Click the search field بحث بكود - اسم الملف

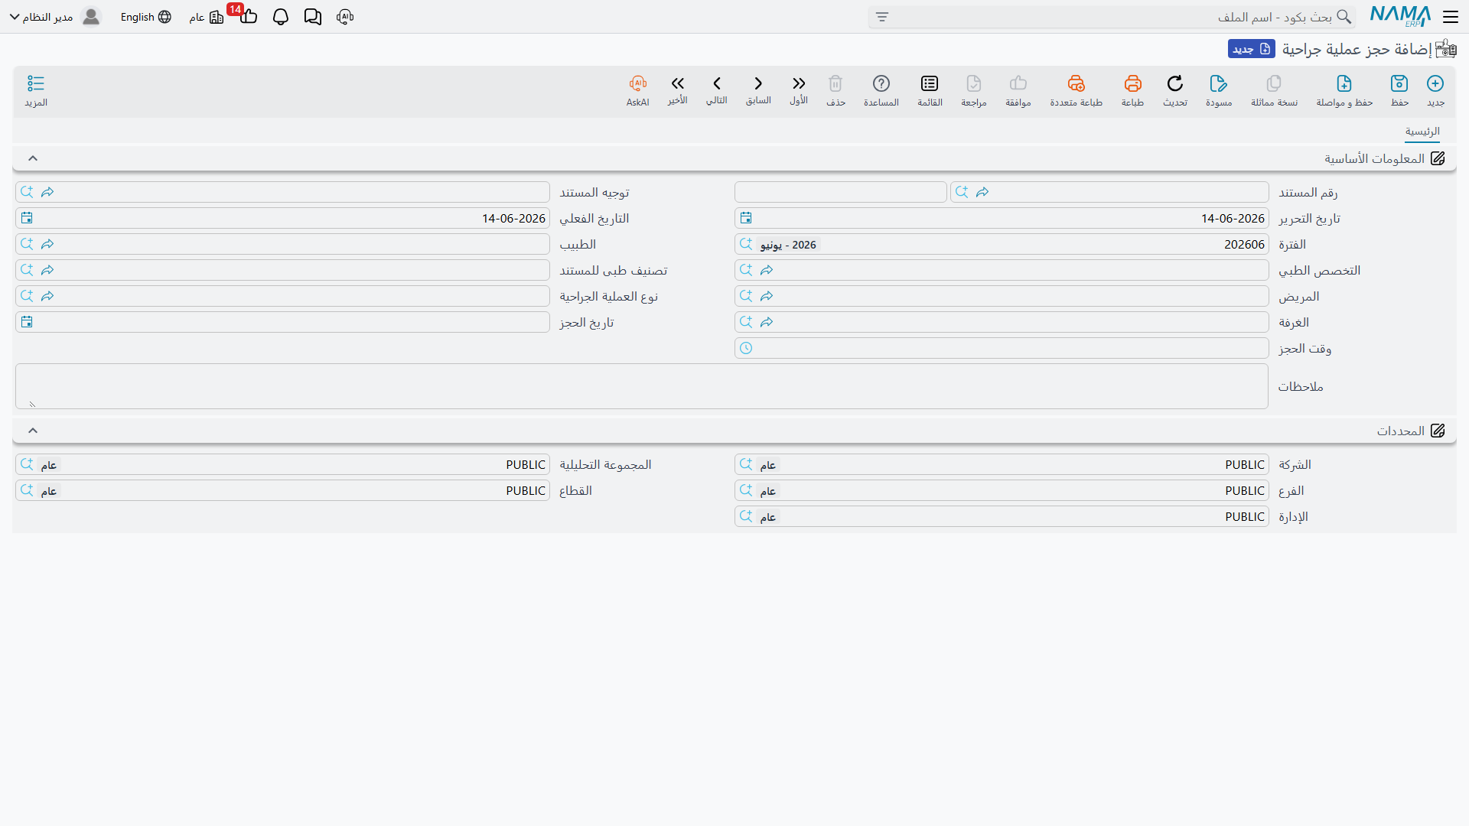1112,17
